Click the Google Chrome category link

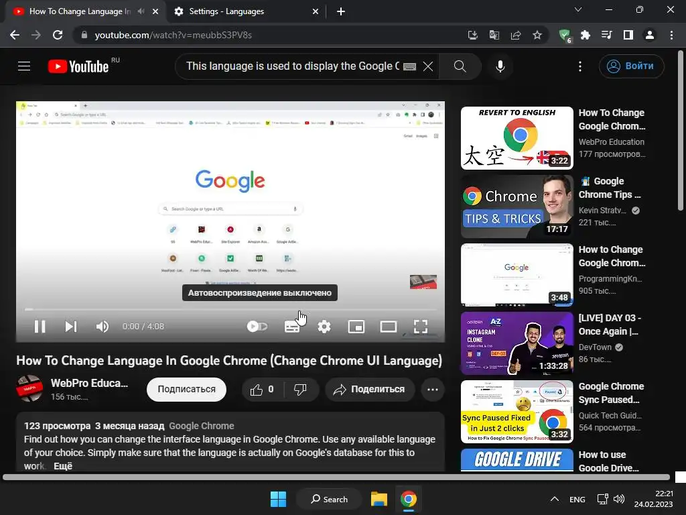click(201, 426)
